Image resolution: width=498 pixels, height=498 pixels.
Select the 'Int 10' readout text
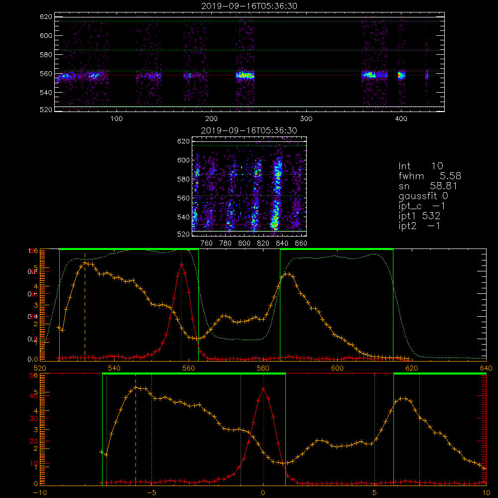(x=420, y=166)
